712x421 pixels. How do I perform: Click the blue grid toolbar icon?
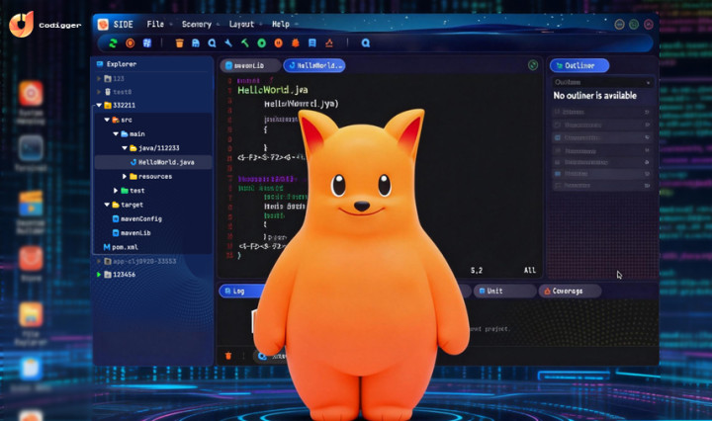[147, 43]
